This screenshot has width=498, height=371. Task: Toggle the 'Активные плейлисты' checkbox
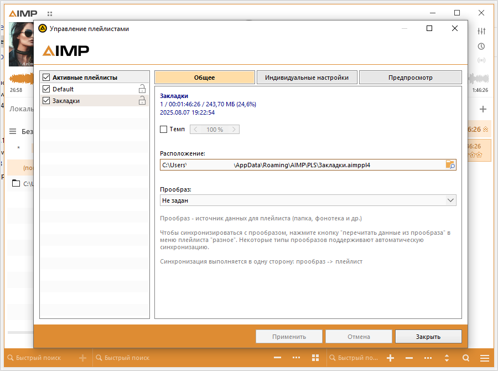click(46, 78)
